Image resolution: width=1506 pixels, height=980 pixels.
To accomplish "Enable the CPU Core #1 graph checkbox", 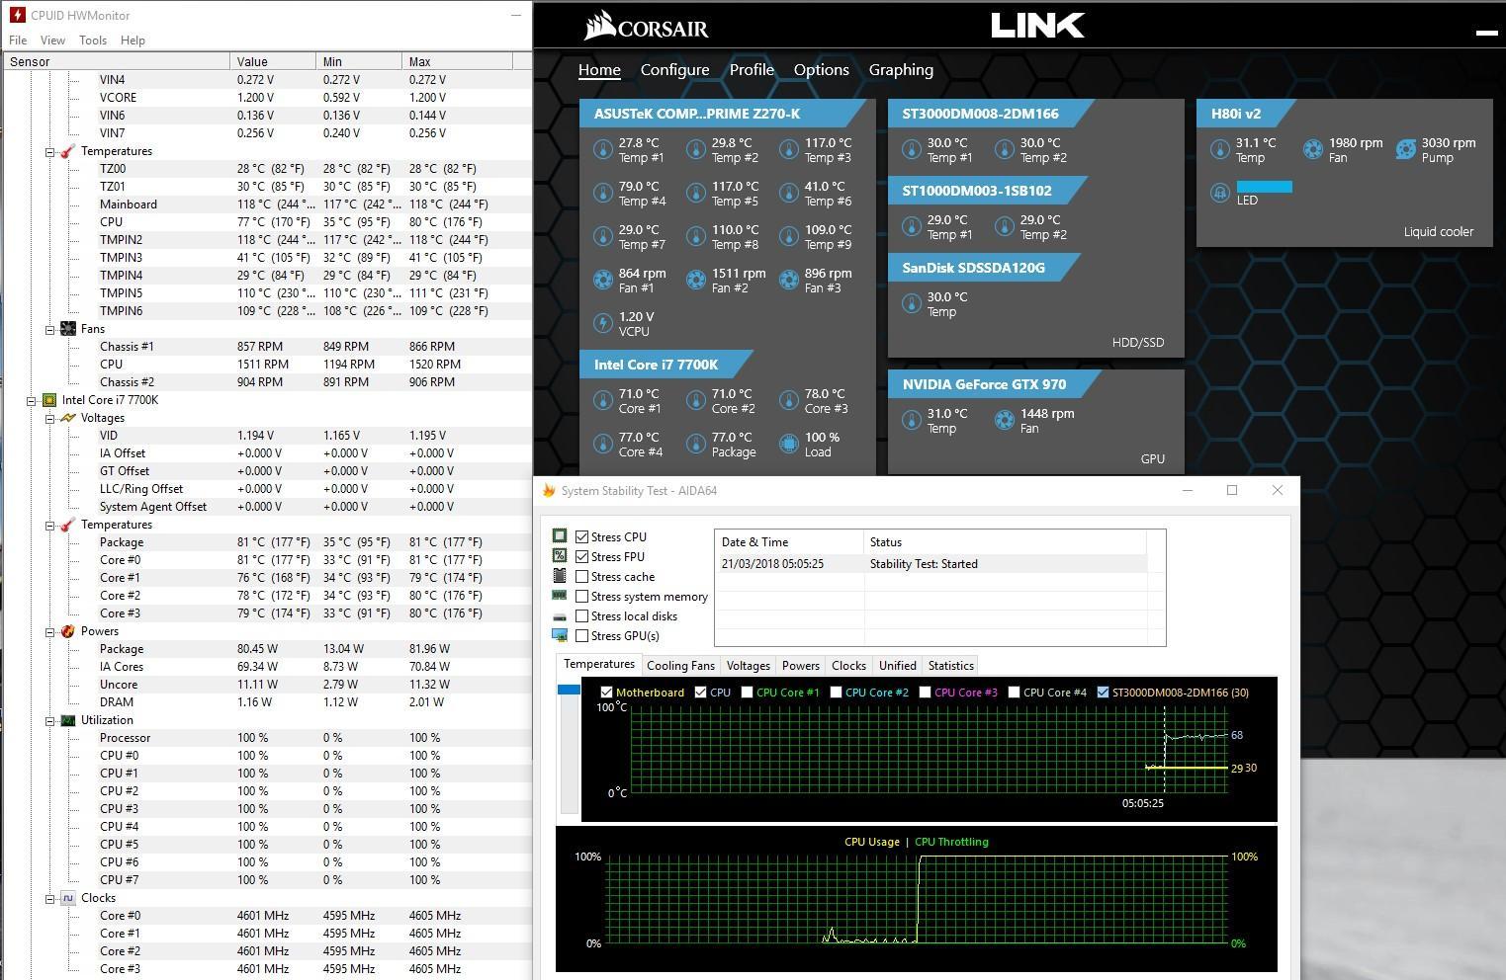I will [x=747, y=693].
